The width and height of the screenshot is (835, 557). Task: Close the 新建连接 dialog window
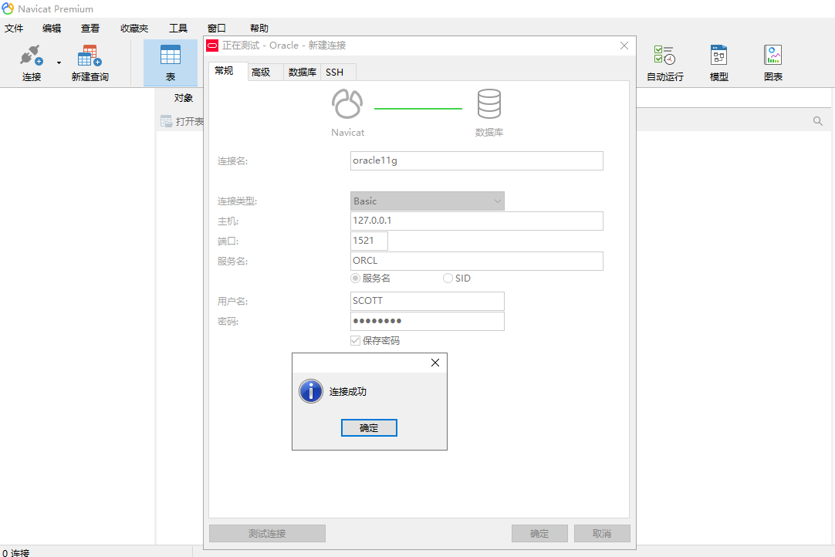click(x=624, y=46)
